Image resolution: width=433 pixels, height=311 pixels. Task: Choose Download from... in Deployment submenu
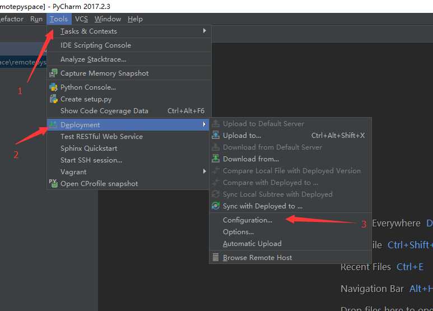pyautogui.click(x=290, y=159)
